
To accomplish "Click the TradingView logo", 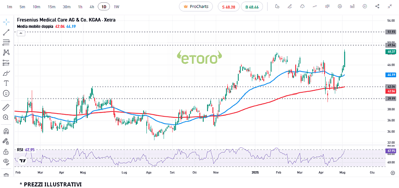I will click(23, 161).
